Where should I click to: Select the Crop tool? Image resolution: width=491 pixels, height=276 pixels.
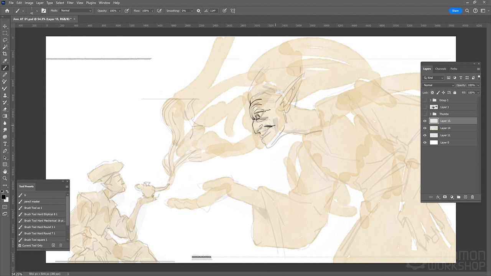pos(5,54)
